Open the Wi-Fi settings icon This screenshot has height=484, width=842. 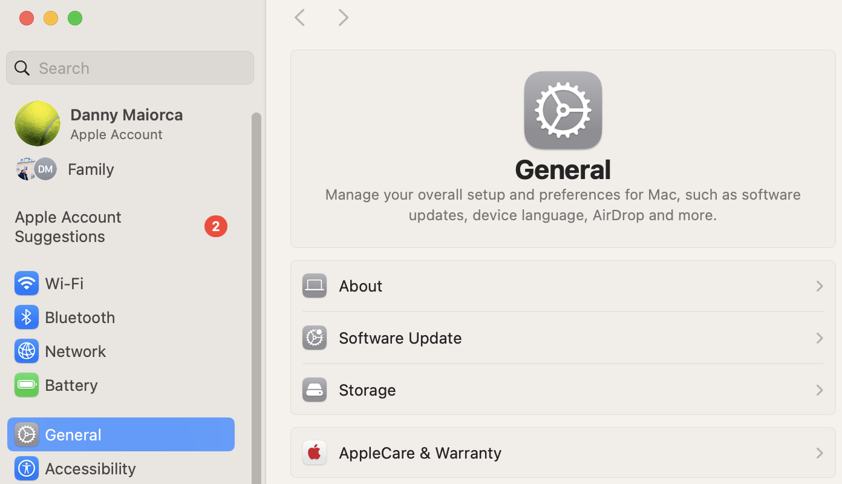click(x=26, y=283)
